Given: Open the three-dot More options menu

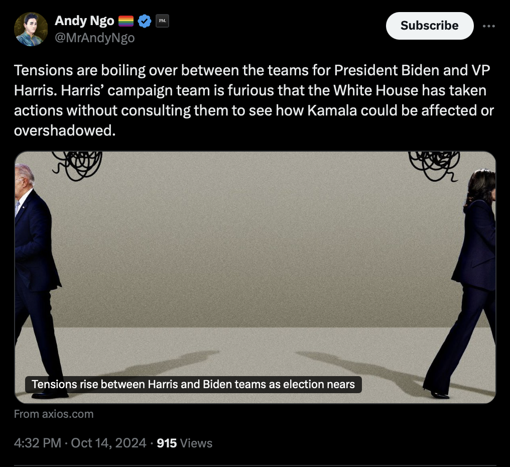Looking at the screenshot, I should coord(488,26).
